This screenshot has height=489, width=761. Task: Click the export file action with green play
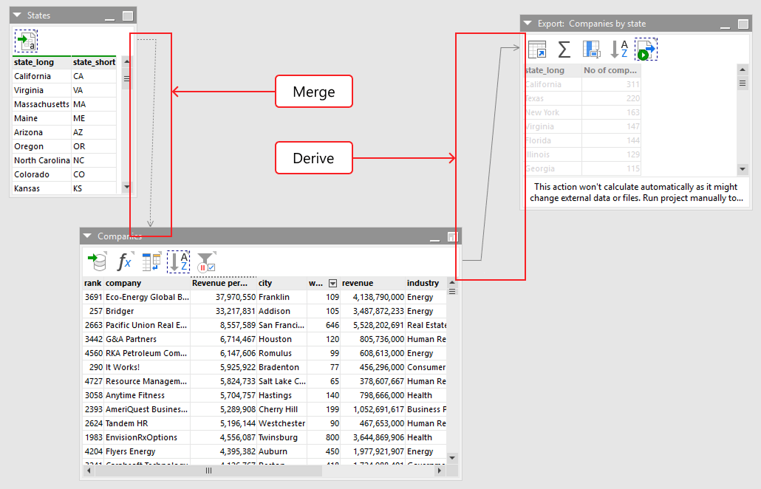tap(646, 49)
